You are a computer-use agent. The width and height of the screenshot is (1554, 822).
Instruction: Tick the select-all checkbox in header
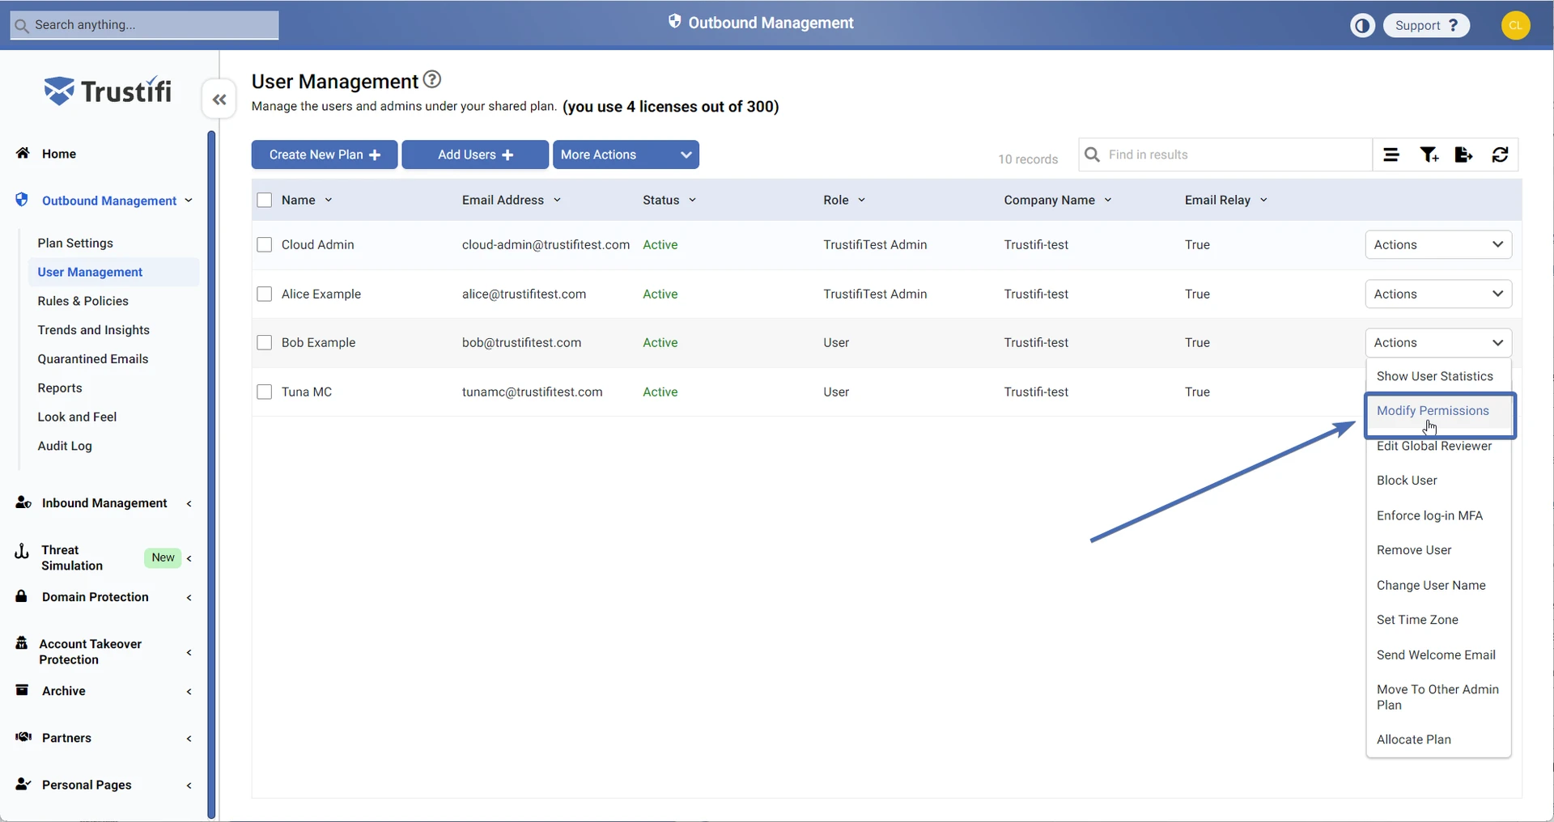[264, 200]
